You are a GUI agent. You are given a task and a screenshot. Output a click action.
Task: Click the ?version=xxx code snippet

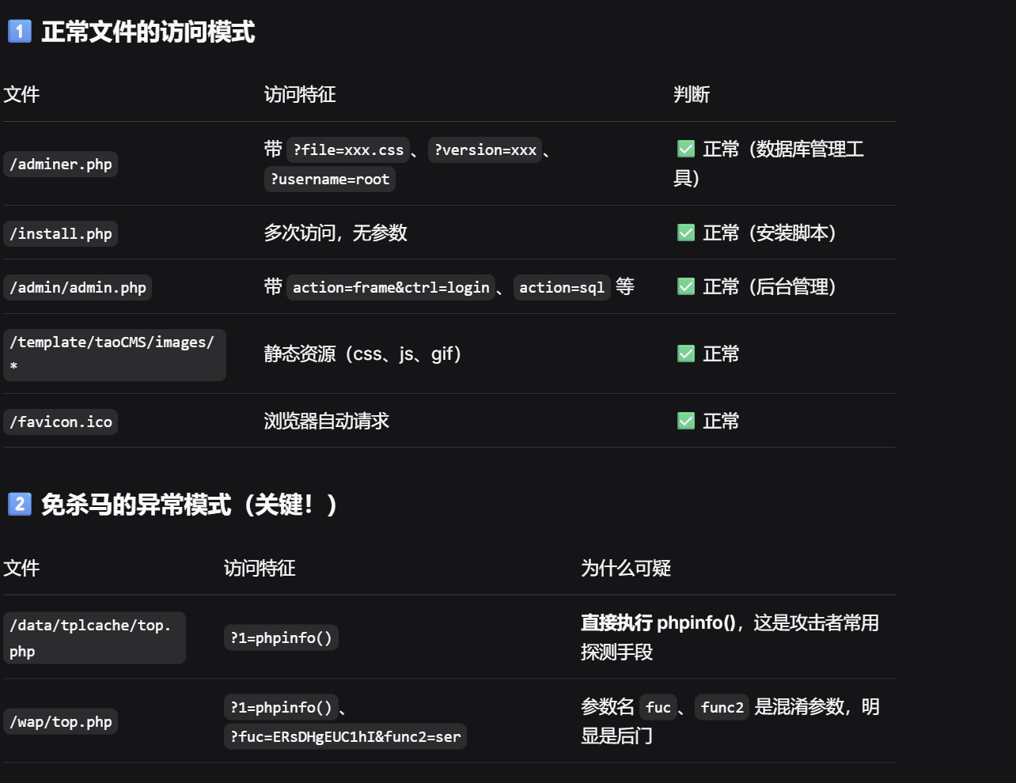click(485, 150)
